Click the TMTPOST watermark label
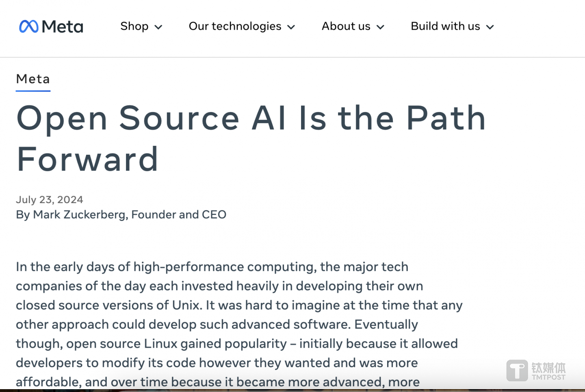The image size is (585, 392). pyautogui.click(x=548, y=377)
